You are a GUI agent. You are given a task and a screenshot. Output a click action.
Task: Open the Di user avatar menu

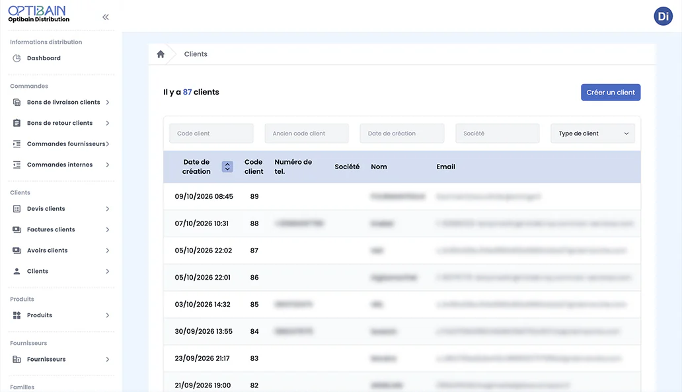point(663,17)
